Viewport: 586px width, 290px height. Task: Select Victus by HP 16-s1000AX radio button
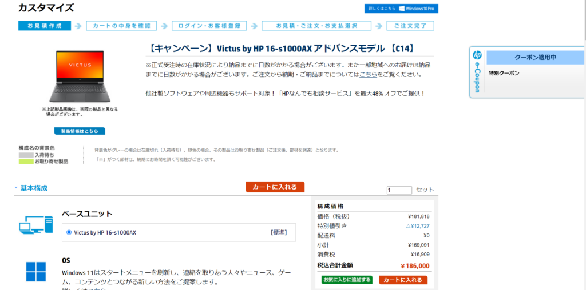[x=69, y=232]
